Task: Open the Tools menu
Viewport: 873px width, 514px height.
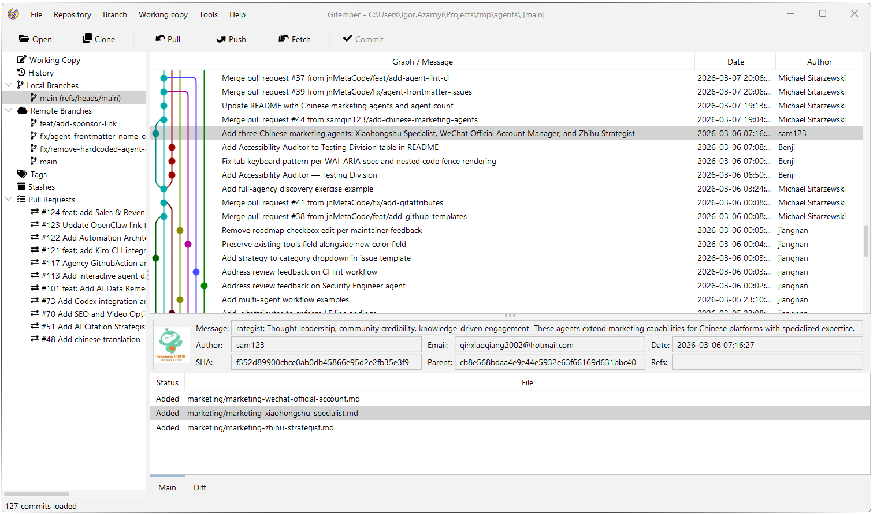Action: click(x=208, y=14)
